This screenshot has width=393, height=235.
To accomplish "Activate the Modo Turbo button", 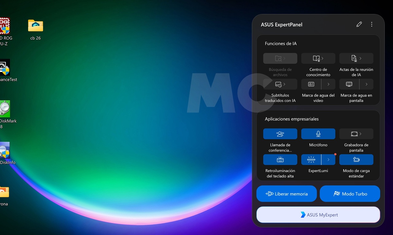I will (x=350, y=194).
